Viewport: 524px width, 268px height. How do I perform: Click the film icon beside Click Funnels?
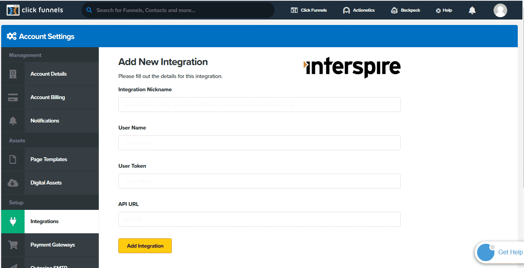[294, 10]
